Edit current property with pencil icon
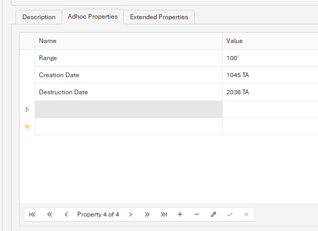 (213, 214)
